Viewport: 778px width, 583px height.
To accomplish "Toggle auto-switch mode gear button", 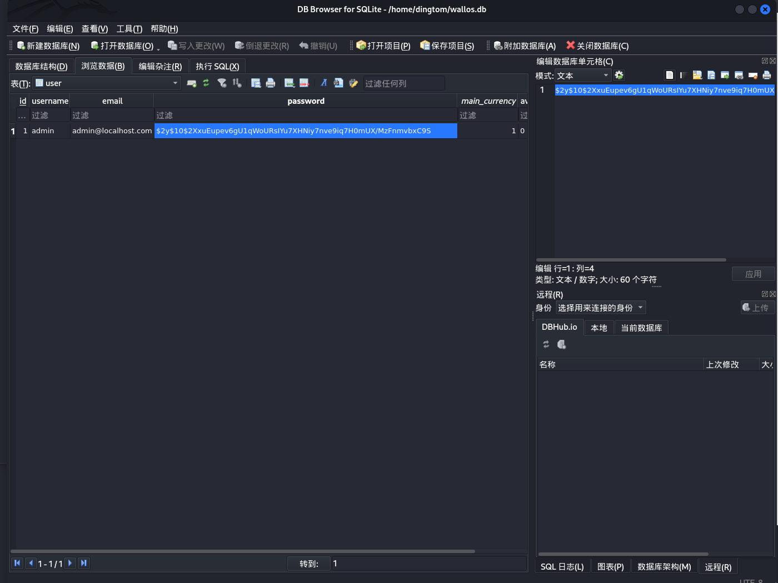I will click(619, 76).
